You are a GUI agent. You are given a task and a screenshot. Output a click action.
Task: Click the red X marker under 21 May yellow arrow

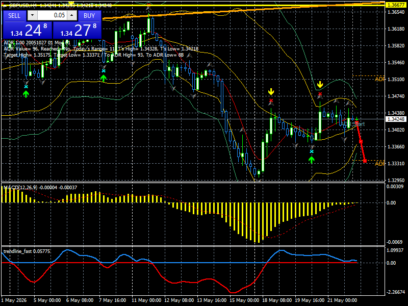(320, 94)
